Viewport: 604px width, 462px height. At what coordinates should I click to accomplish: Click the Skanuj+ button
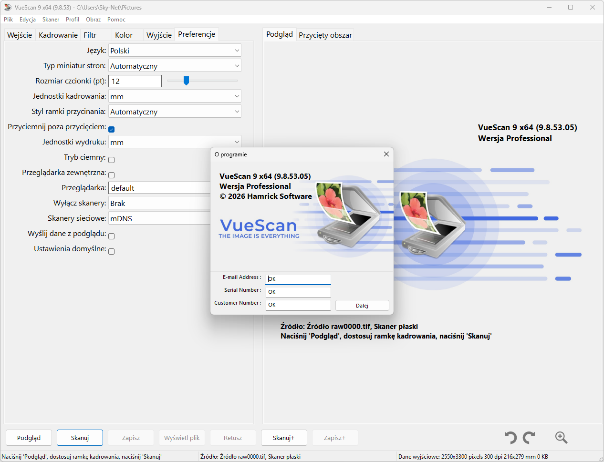[x=283, y=438]
